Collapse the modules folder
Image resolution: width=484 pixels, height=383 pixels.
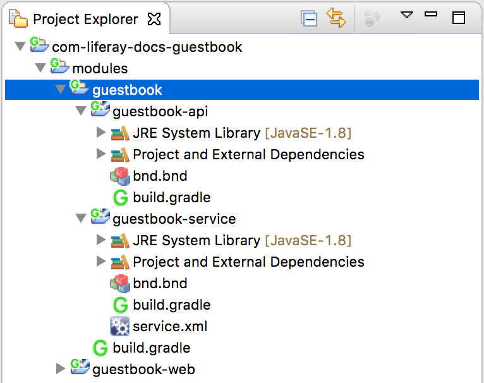[x=40, y=68]
